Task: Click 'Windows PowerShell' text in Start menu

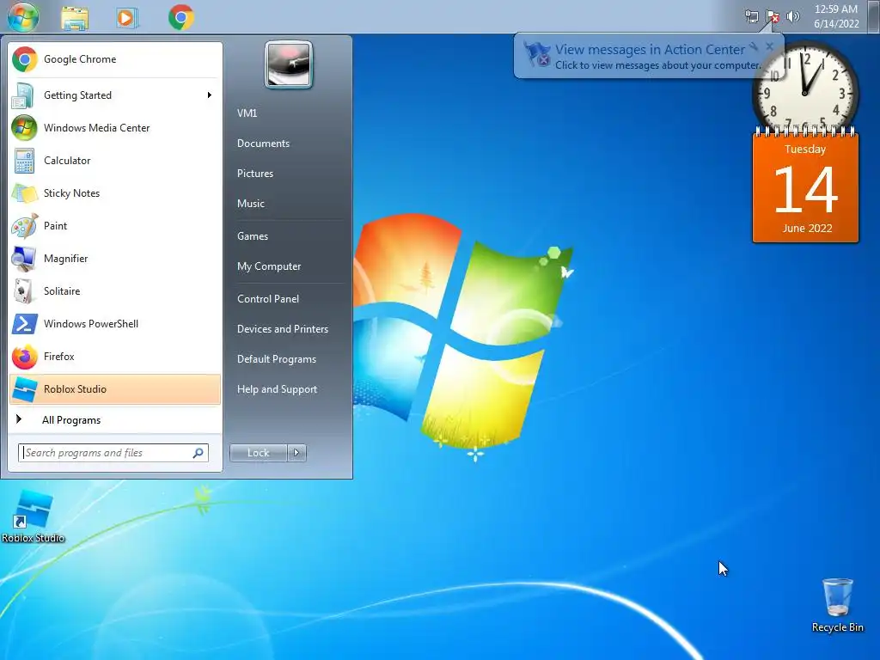Action: (91, 324)
